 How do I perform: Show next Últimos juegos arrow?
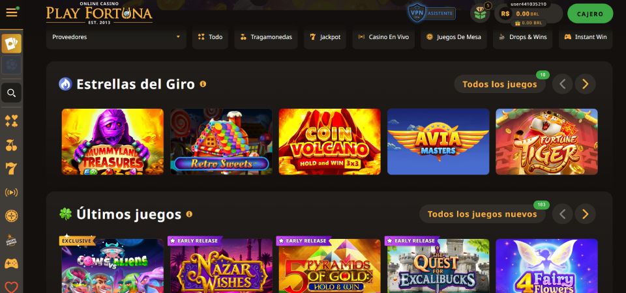586,214
